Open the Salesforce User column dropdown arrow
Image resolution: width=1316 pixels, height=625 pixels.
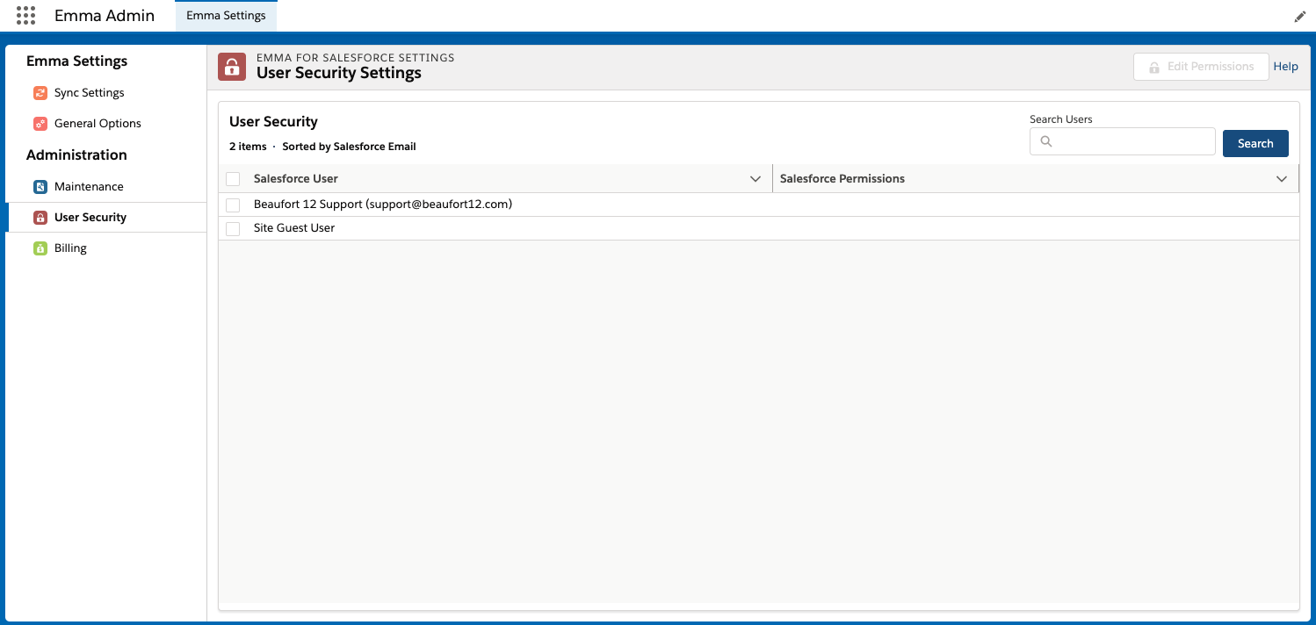[756, 179]
